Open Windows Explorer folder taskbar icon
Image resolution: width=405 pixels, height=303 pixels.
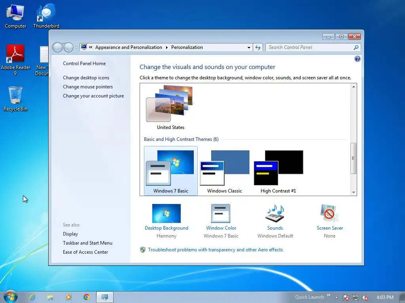pos(50,297)
